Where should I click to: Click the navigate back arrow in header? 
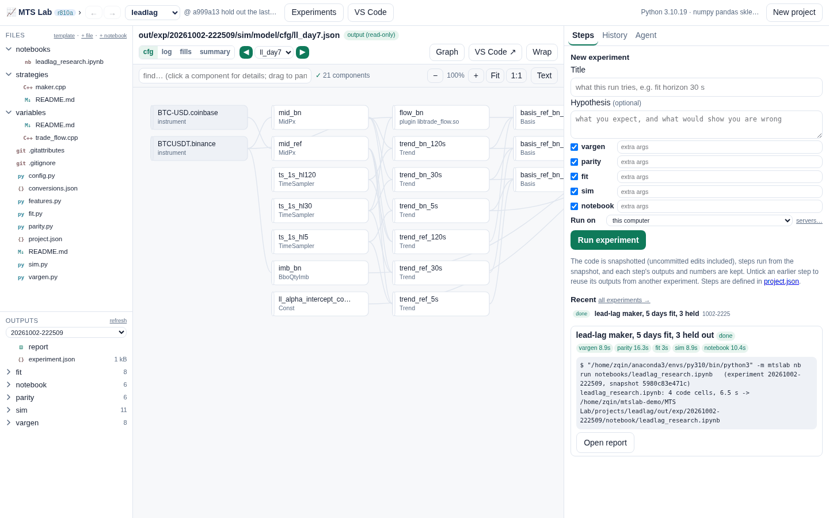[94, 13]
